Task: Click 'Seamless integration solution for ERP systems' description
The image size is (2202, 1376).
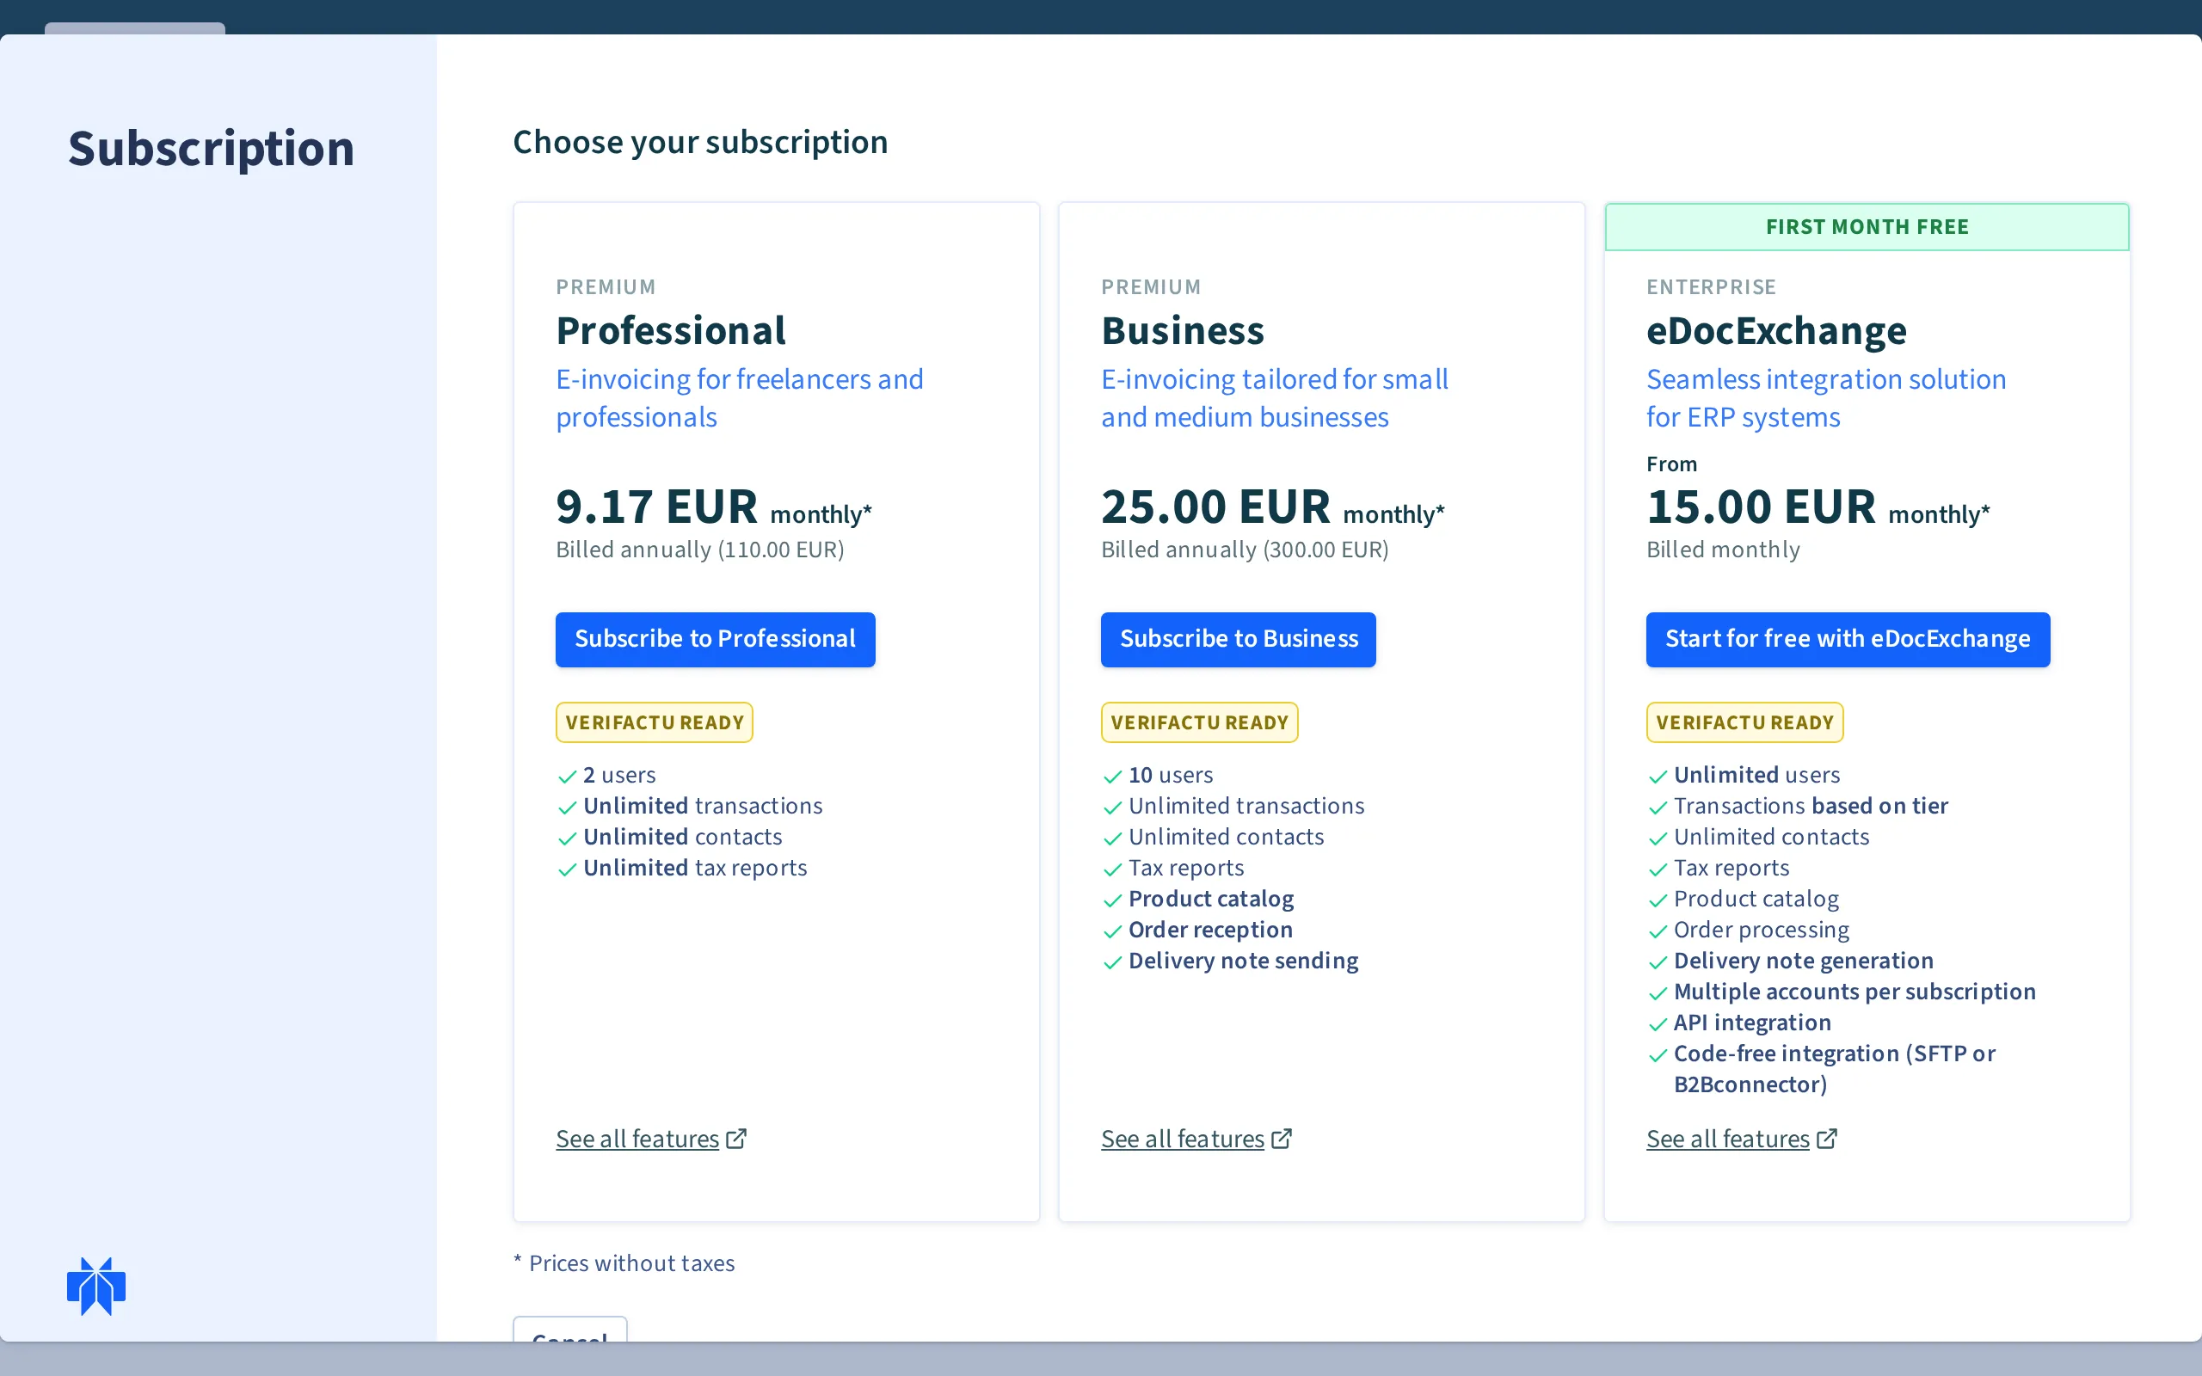Action: [1826, 397]
